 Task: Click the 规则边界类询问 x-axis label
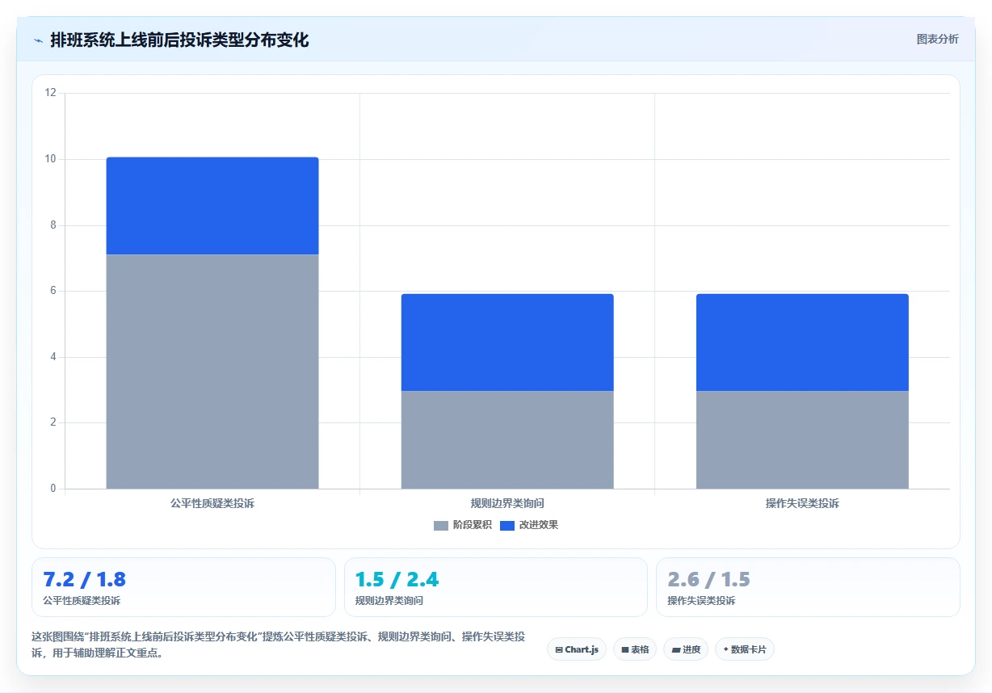507,503
